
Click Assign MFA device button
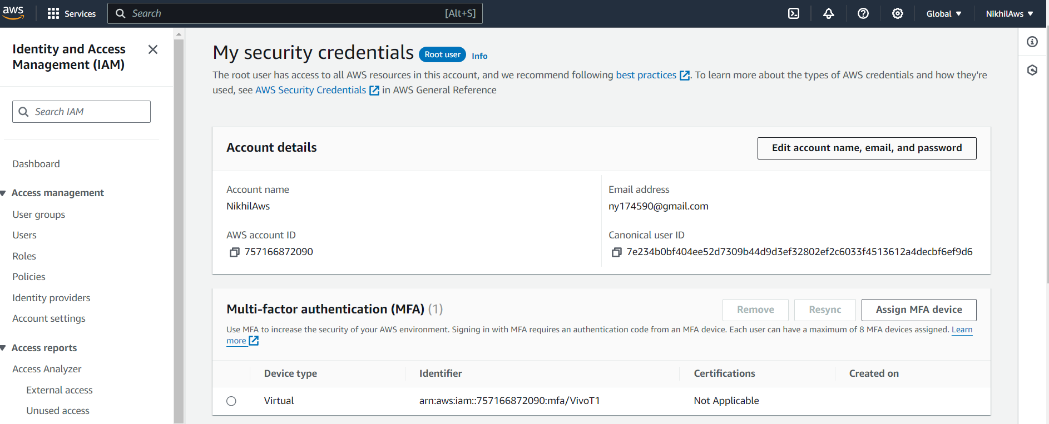point(918,310)
